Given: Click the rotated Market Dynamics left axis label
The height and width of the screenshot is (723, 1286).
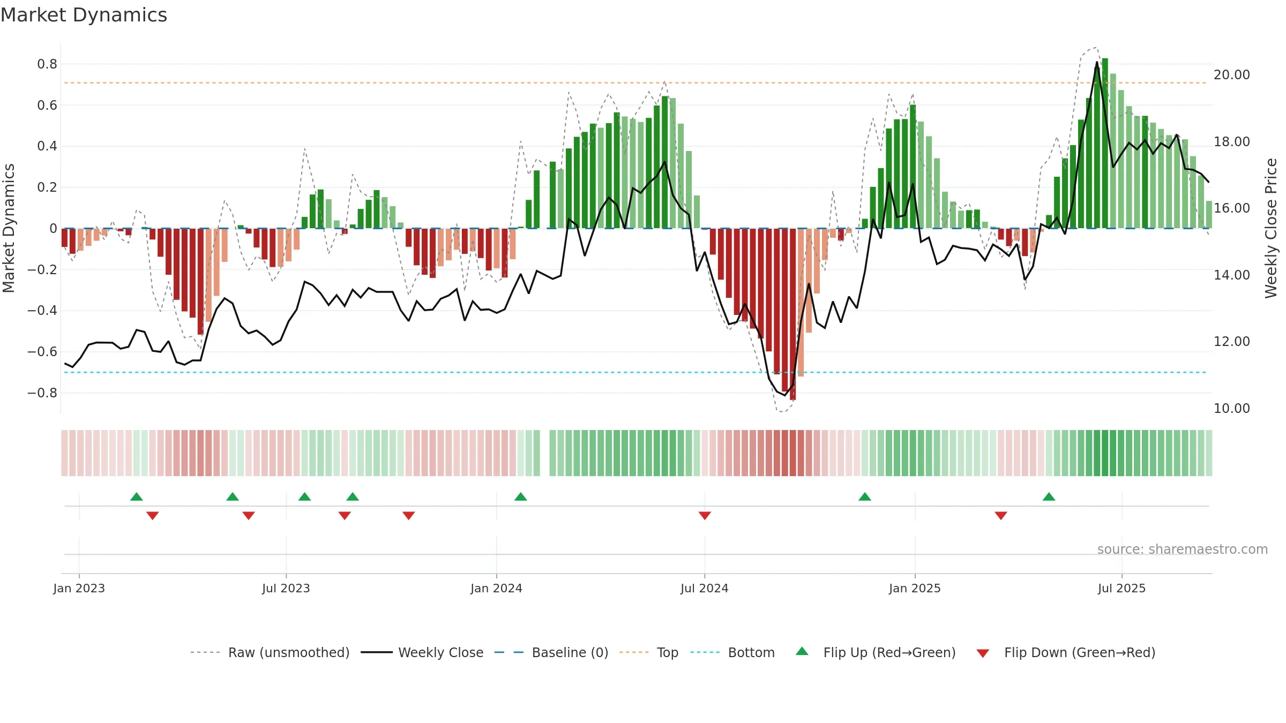Looking at the screenshot, I should (x=9, y=228).
